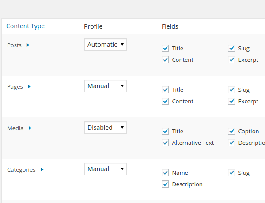
Task: Toggle Content checkbox for Posts
Action: pyautogui.click(x=165, y=60)
